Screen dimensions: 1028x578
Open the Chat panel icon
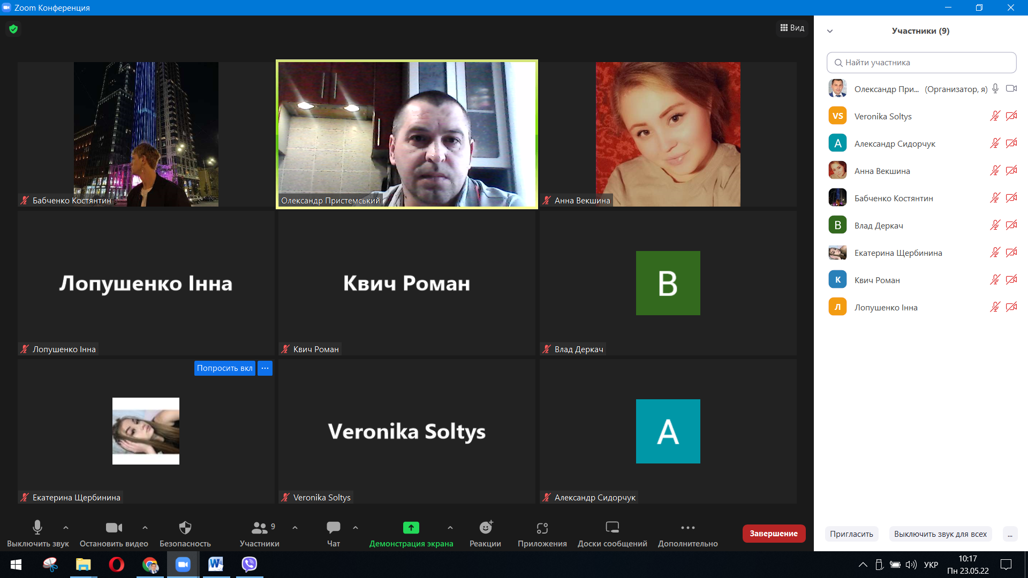click(333, 528)
